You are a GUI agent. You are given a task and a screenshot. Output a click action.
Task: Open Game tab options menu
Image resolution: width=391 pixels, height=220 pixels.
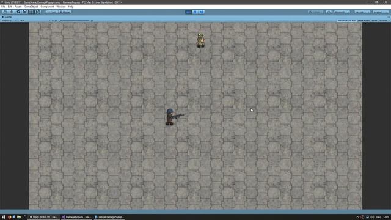(389, 17)
